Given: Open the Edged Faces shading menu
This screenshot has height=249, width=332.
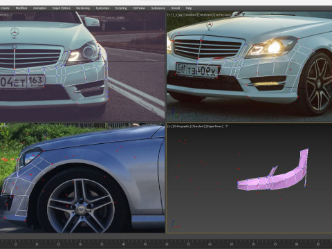Looking at the screenshot, I should [214, 127].
